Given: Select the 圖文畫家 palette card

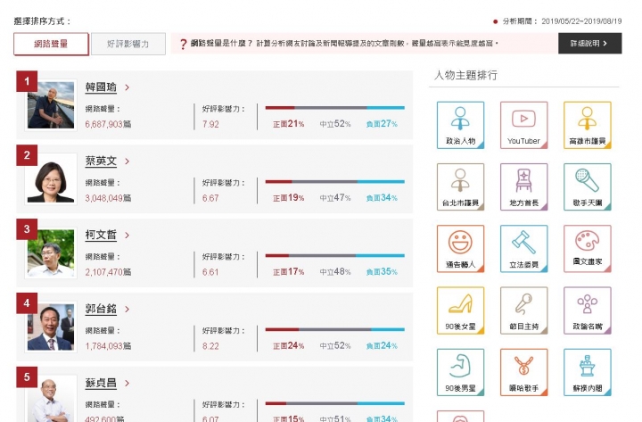Looking at the screenshot, I should (x=587, y=249).
